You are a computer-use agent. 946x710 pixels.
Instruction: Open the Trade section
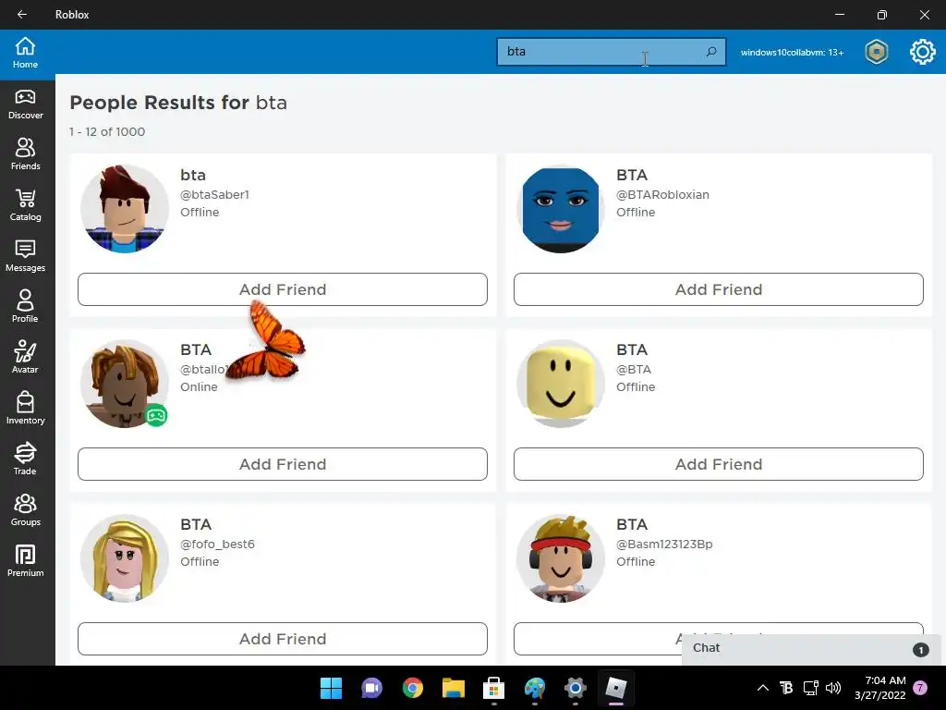coord(25,459)
